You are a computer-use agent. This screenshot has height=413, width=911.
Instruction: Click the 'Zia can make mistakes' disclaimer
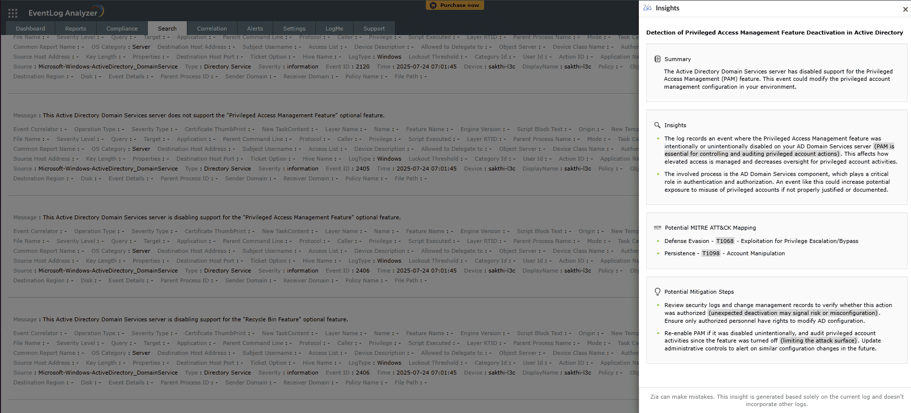(776, 400)
